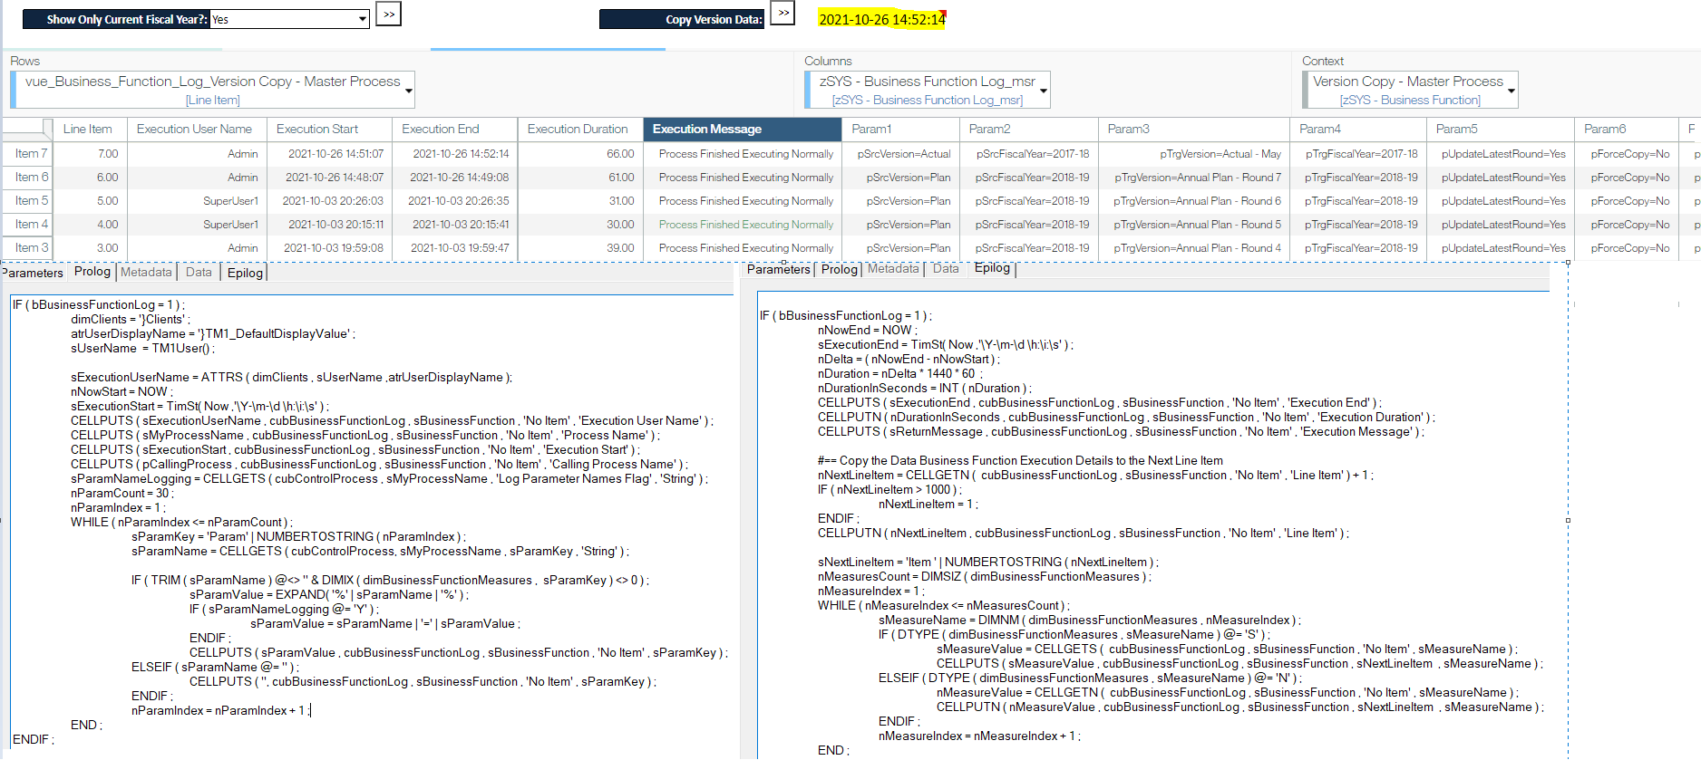This screenshot has height=760, width=1701.
Task: Click pSrcVersion=Actual cell in Item 7 row
Action: click(900, 153)
